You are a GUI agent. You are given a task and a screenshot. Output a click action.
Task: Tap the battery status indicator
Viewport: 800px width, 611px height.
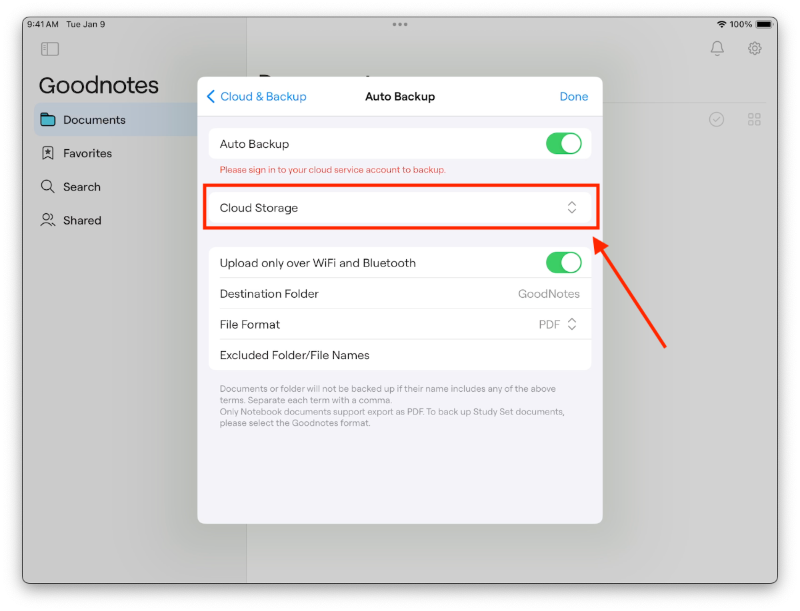[x=764, y=25]
